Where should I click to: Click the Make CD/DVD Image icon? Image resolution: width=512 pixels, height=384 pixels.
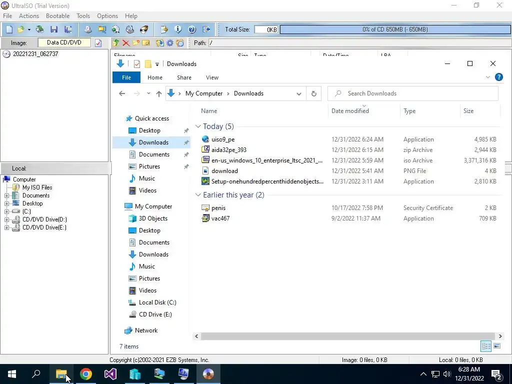pos(87,29)
